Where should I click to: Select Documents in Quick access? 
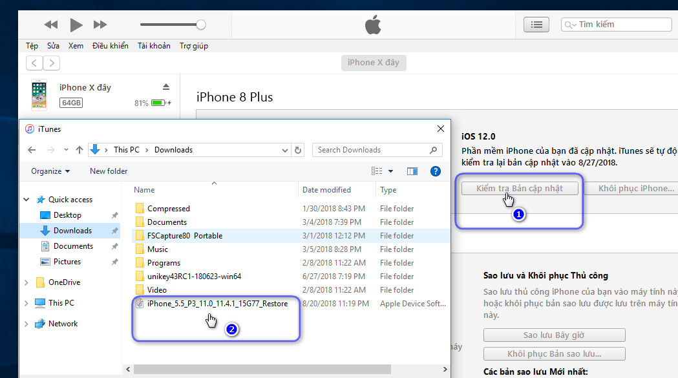click(73, 246)
